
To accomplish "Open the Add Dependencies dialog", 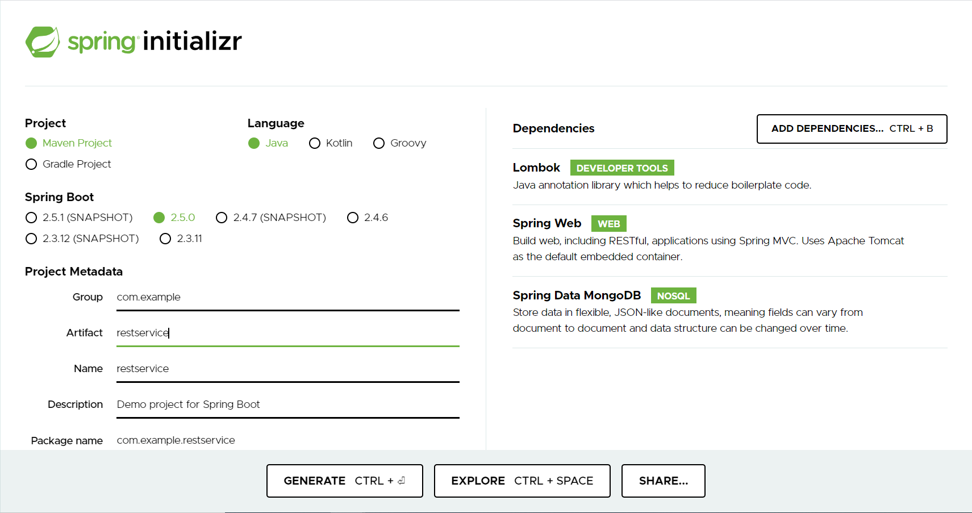I will tap(852, 129).
